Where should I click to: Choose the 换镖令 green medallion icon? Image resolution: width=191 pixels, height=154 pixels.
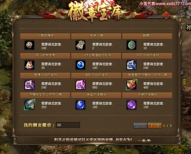132,45
